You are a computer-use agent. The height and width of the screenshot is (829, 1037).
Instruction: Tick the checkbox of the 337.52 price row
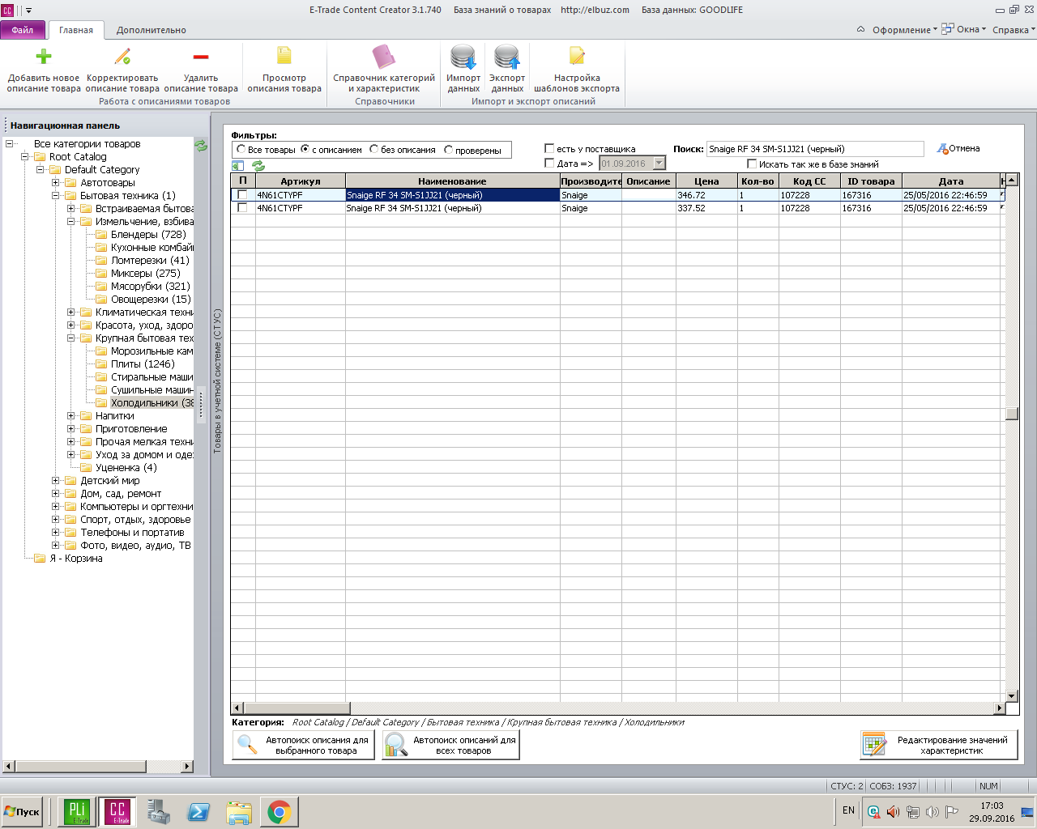coord(242,208)
